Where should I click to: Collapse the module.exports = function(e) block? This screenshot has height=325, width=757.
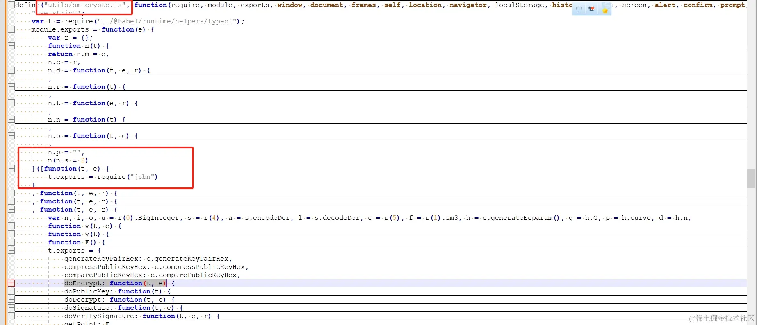coord(11,29)
